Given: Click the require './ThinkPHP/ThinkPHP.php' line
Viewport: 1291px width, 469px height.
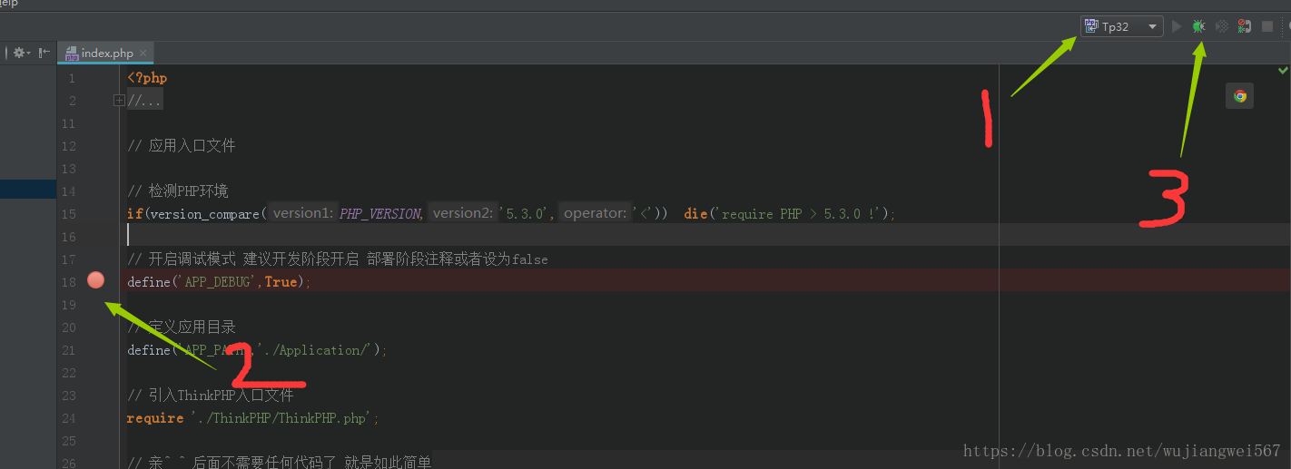Looking at the screenshot, I should point(253,418).
